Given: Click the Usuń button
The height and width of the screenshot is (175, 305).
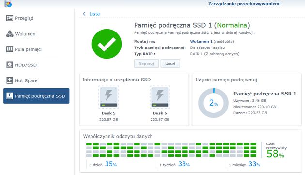Looking at the screenshot, I should tap(170, 64).
